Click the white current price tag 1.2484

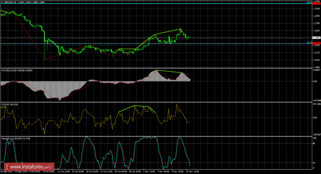pos(316,38)
